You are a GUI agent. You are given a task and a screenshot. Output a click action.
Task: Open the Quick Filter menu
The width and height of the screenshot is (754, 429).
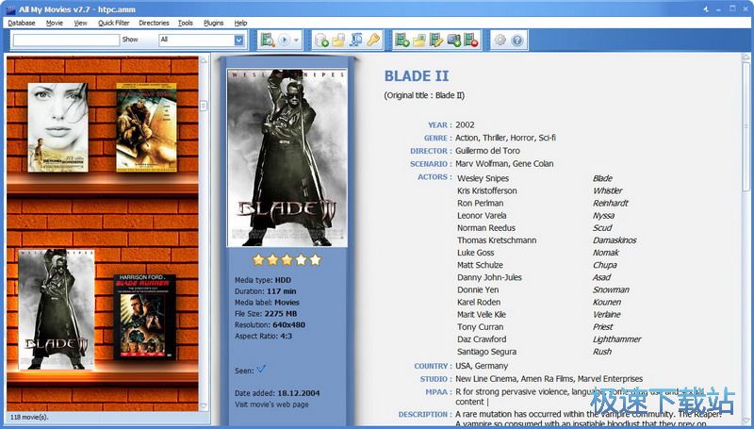113,23
